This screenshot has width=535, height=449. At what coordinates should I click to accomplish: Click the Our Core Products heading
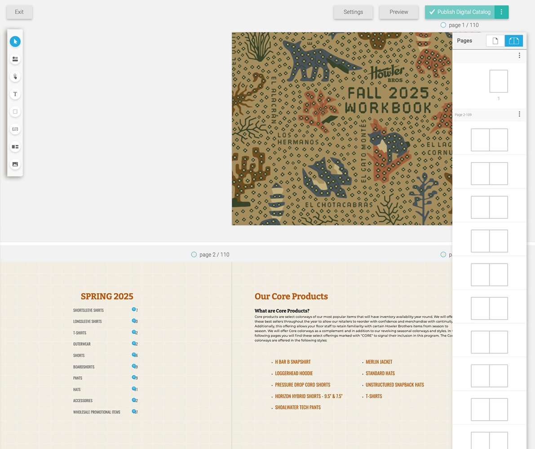(291, 296)
